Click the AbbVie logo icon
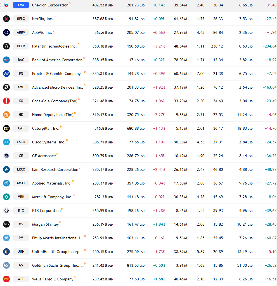Image resolution: width=277 pixels, height=286 pixels. 6,32
